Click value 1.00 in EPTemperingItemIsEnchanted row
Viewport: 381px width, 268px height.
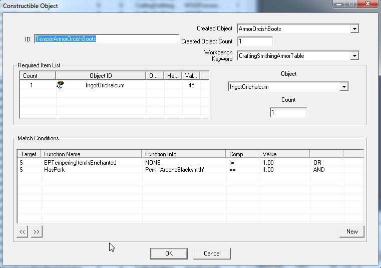click(x=268, y=162)
